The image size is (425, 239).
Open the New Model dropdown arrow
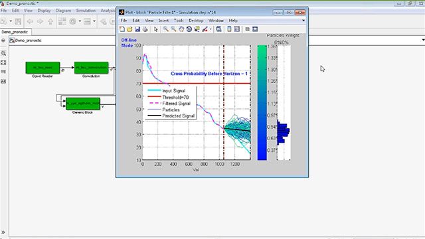(11, 21)
